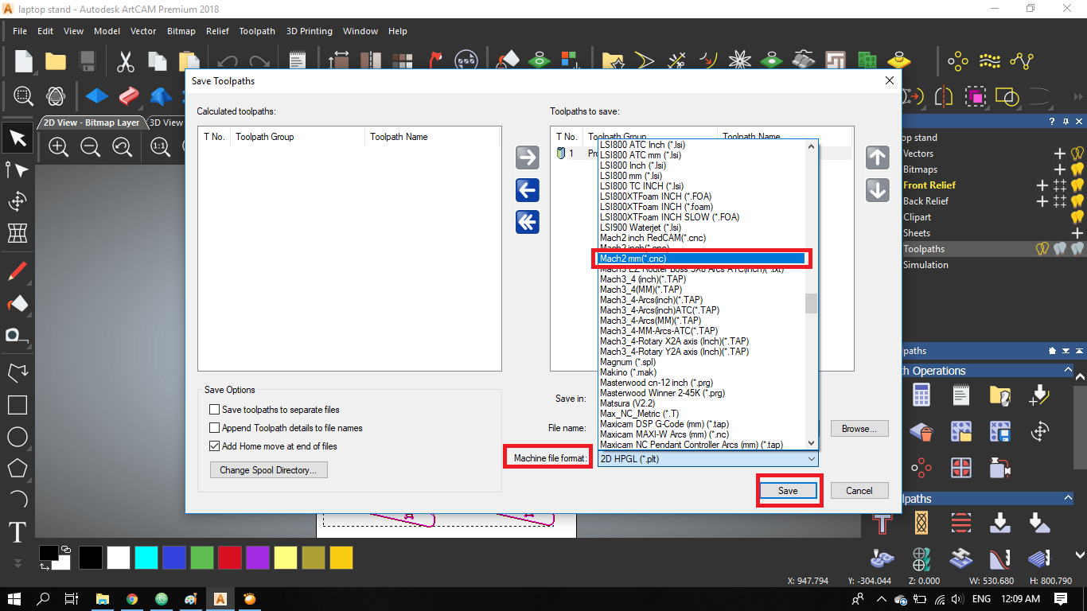Click the scissors Cut icon
Viewport: 1087px width, 611px height.
[x=126, y=61]
